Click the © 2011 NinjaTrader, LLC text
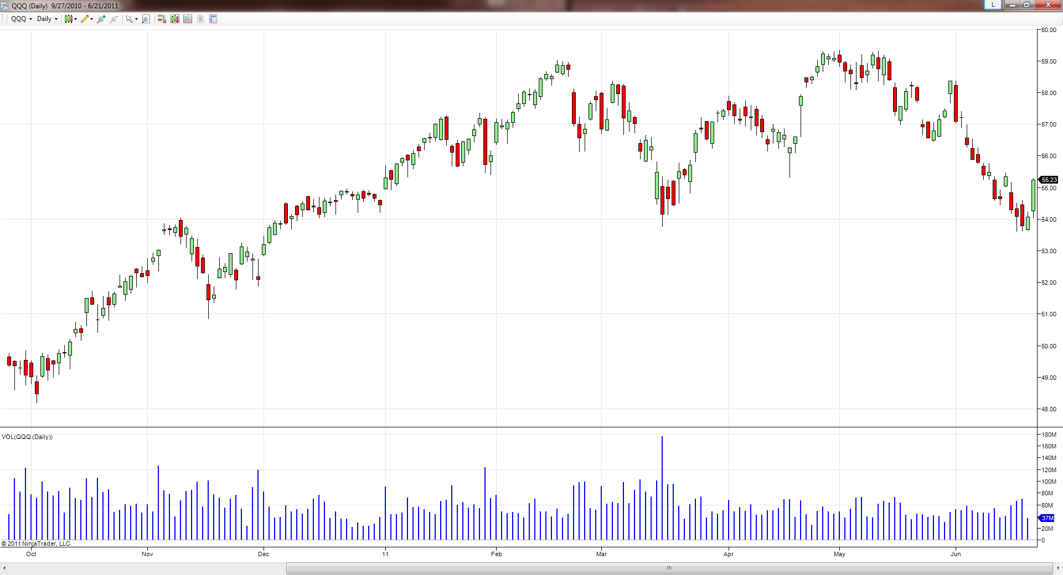The width and height of the screenshot is (1063, 575). (x=36, y=543)
